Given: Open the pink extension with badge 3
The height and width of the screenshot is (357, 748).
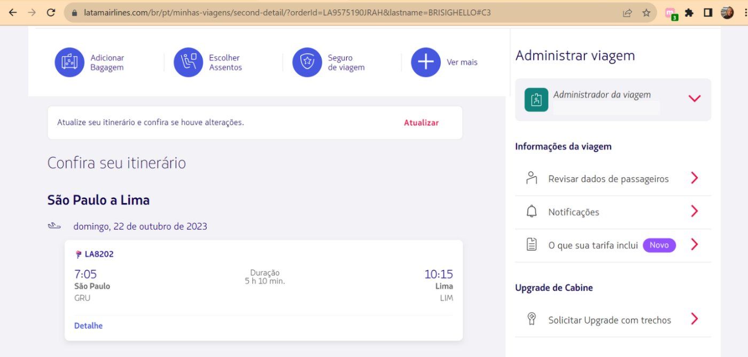Looking at the screenshot, I should [671, 13].
